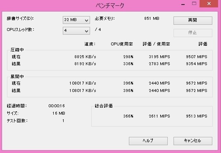Click the 9354 MIPS rating
The width and height of the screenshot is (221, 153).
tap(197, 64)
